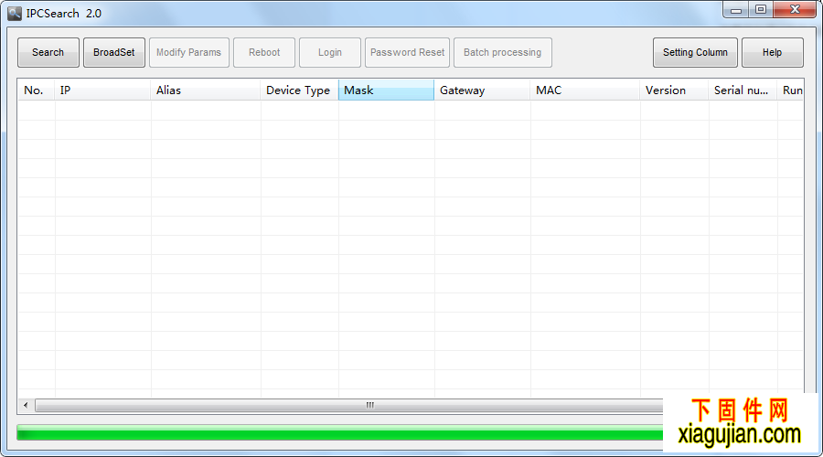Select the Mask column header
The width and height of the screenshot is (823, 457).
386,90
